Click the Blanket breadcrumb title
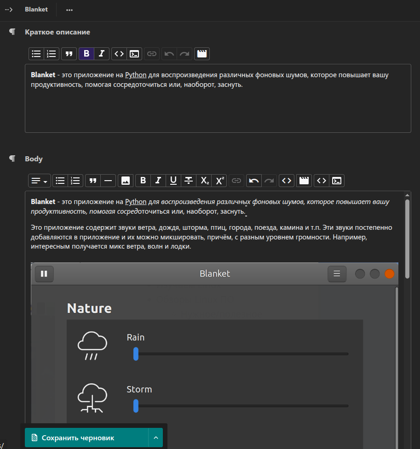 point(36,10)
